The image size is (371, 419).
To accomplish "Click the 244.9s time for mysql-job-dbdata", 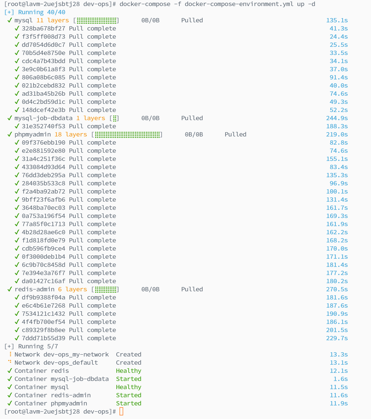I will click(x=337, y=118).
